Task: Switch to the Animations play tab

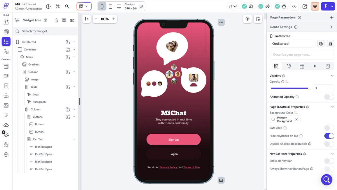Action: click(x=315, y=66)
